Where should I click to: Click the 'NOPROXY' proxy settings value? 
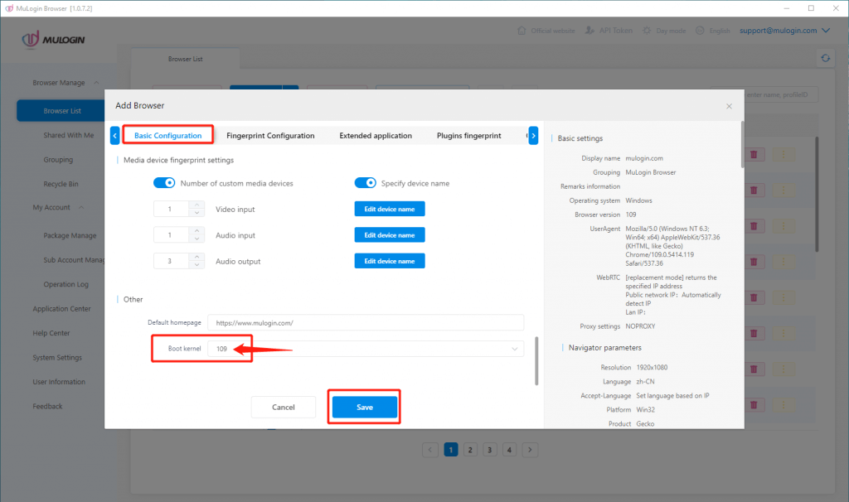coord(640,326)
